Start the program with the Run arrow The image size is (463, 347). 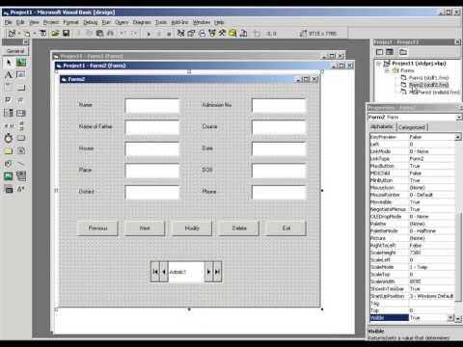tap(149, 34)
